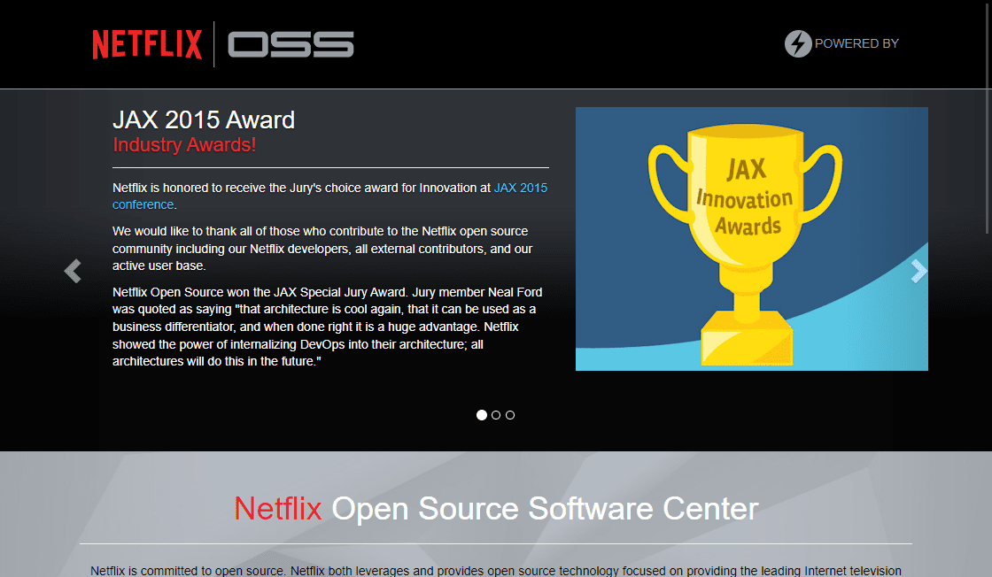Screen dimensions: 992x577
Task: Click the Netflix Open Source Software Center heading
Action: [495, 509]
